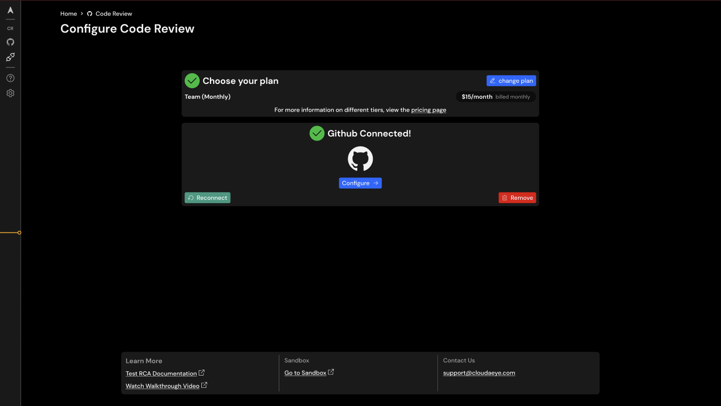Image resolution: width=721 pixels, height=406 pixels.
Task: Click GitHub icon in breadcrumb
Action: coord(90,14)
